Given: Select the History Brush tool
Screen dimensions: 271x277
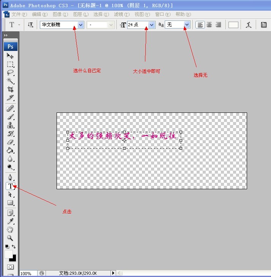Looking at the screenshot, I should [x=10, y=133].
